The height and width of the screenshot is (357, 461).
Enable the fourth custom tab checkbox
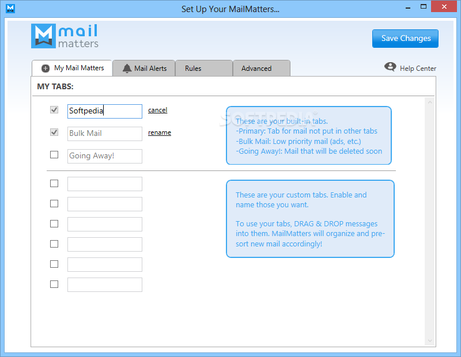point(54,244)
